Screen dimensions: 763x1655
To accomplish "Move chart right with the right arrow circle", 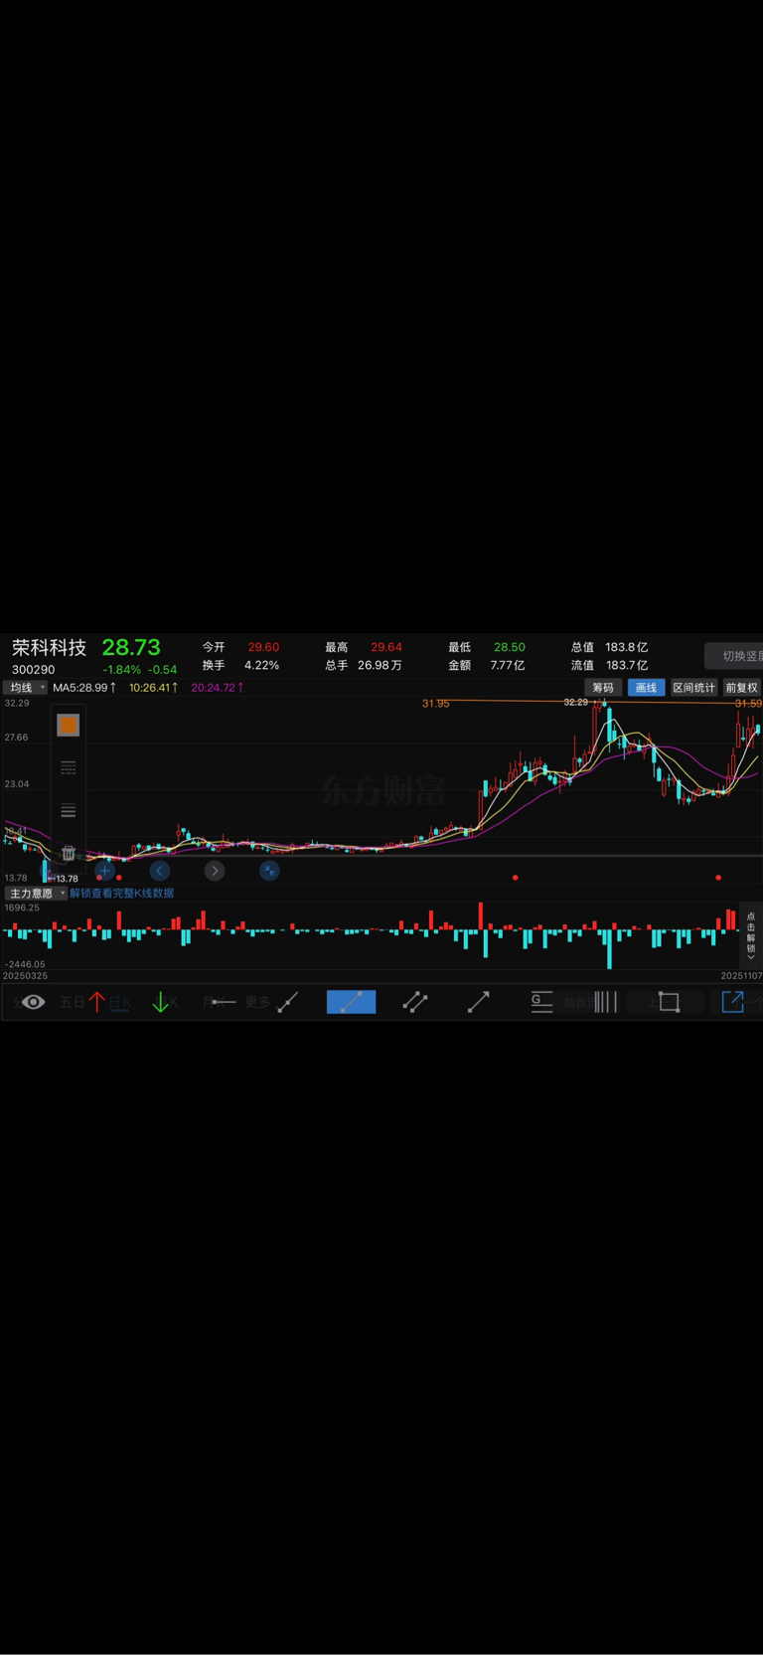I will (215, 871).
